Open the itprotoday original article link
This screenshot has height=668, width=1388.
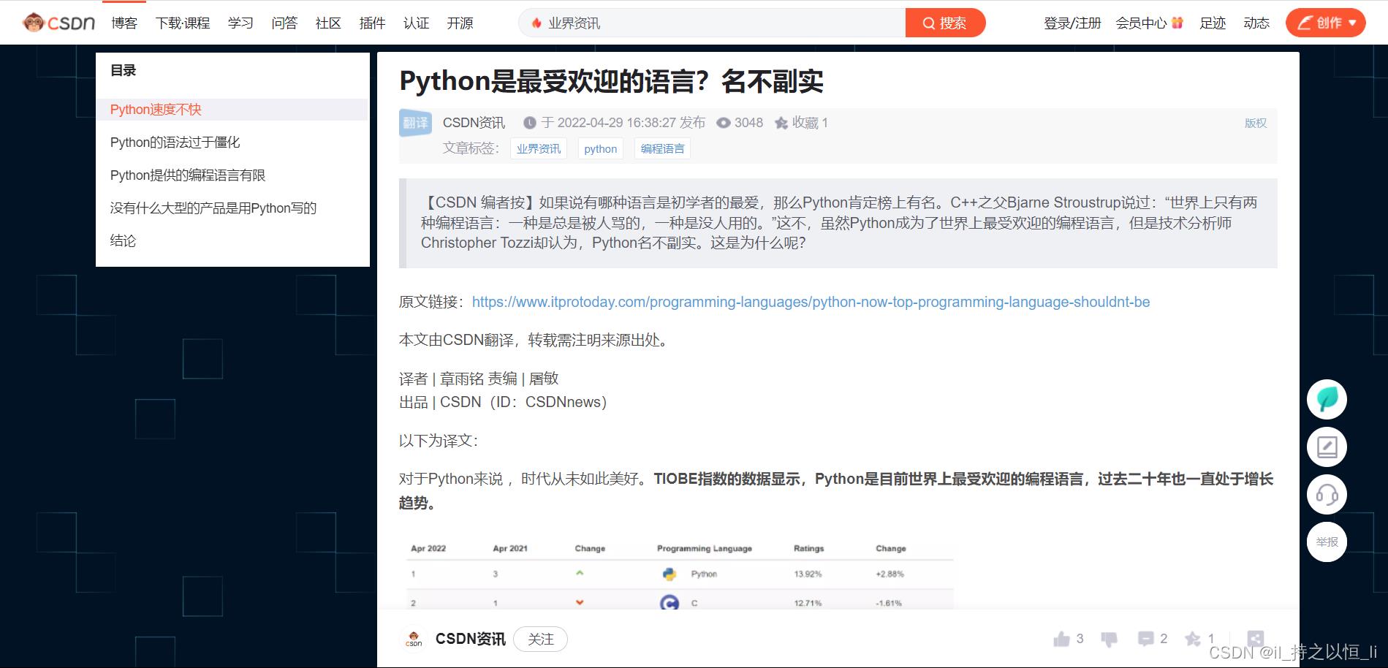pyautogui.click(x=811, y=302)
